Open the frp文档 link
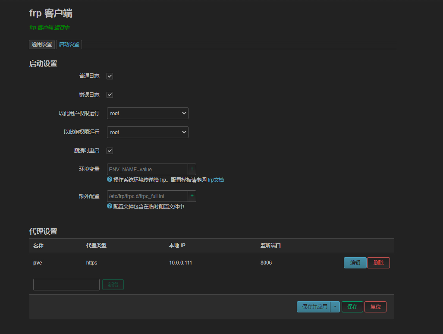 (216, 180)
